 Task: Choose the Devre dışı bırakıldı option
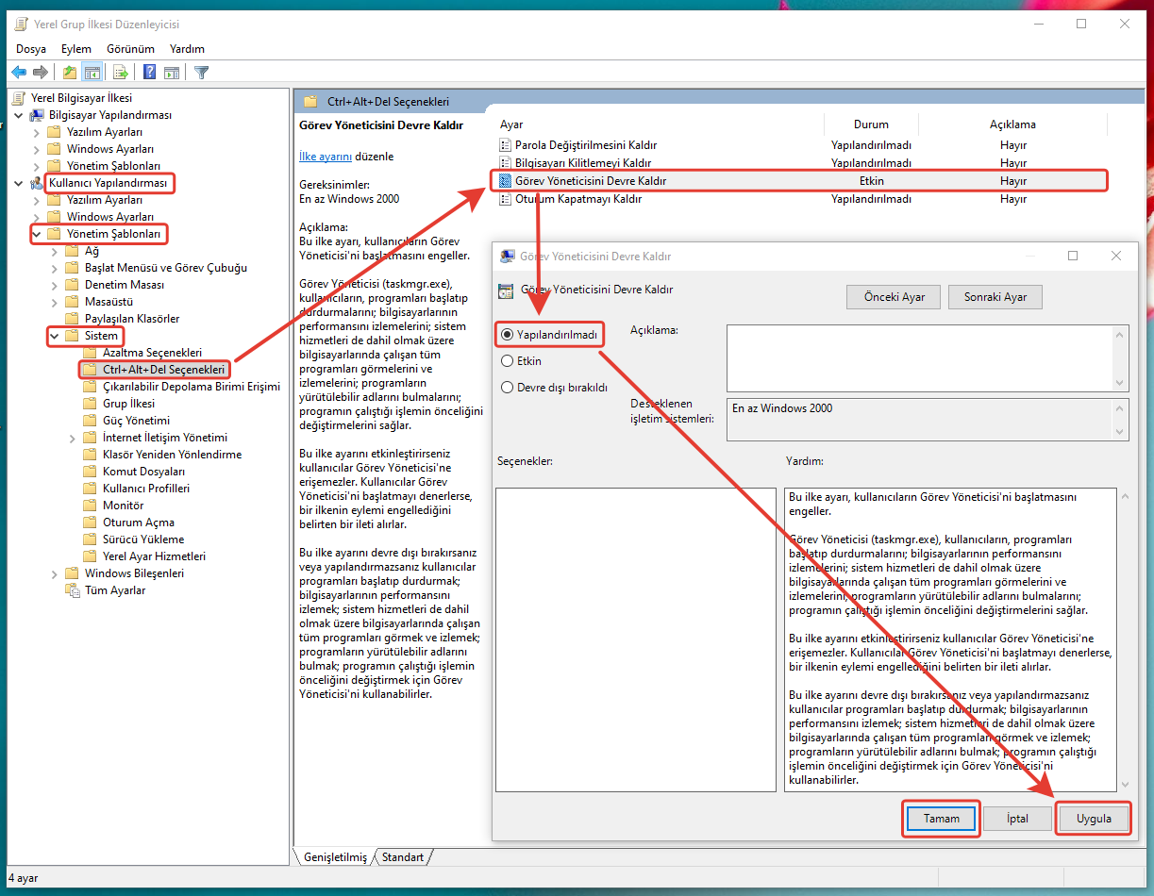[x=508, y=388]
